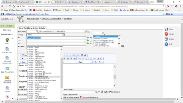Image resolution: width=183 pixels, height=103 pixels.
Task: Insert special character Omega icon
Action: (x=98, y=58)
